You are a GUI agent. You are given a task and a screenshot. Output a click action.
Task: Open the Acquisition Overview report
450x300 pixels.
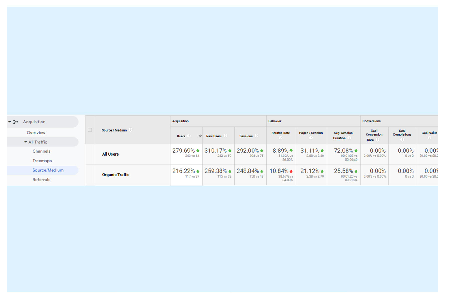click(36, 132)
